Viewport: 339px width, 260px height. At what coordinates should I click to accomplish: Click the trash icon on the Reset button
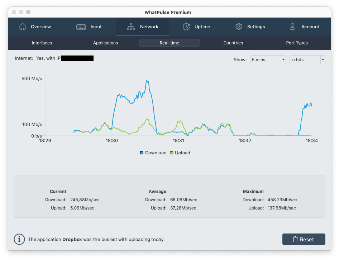tap(296, 239)
